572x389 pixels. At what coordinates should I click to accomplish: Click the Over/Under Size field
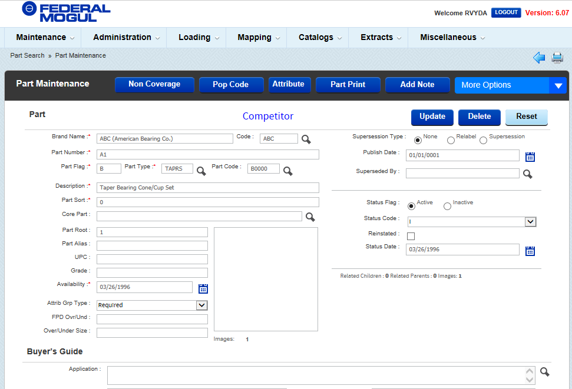point(152,333)
